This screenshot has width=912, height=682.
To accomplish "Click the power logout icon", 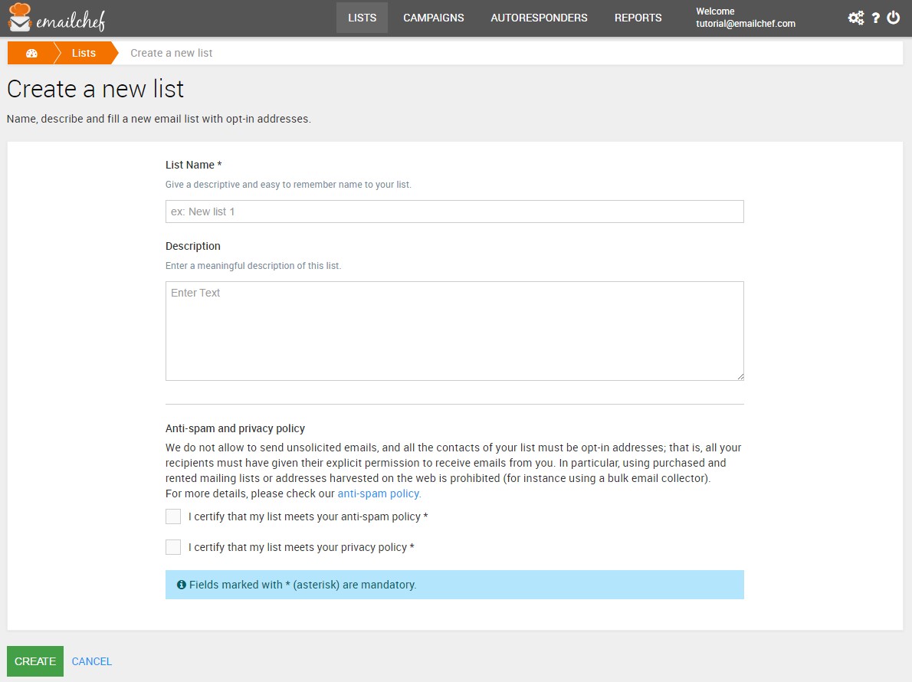I will point(894,18).
